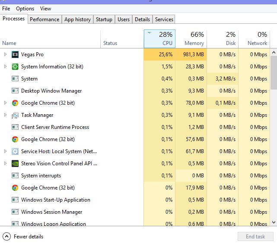Viewport: 277px width, 244px height.
Task: Click the Fewer details arrow icon
Action: tap(7, 237)
